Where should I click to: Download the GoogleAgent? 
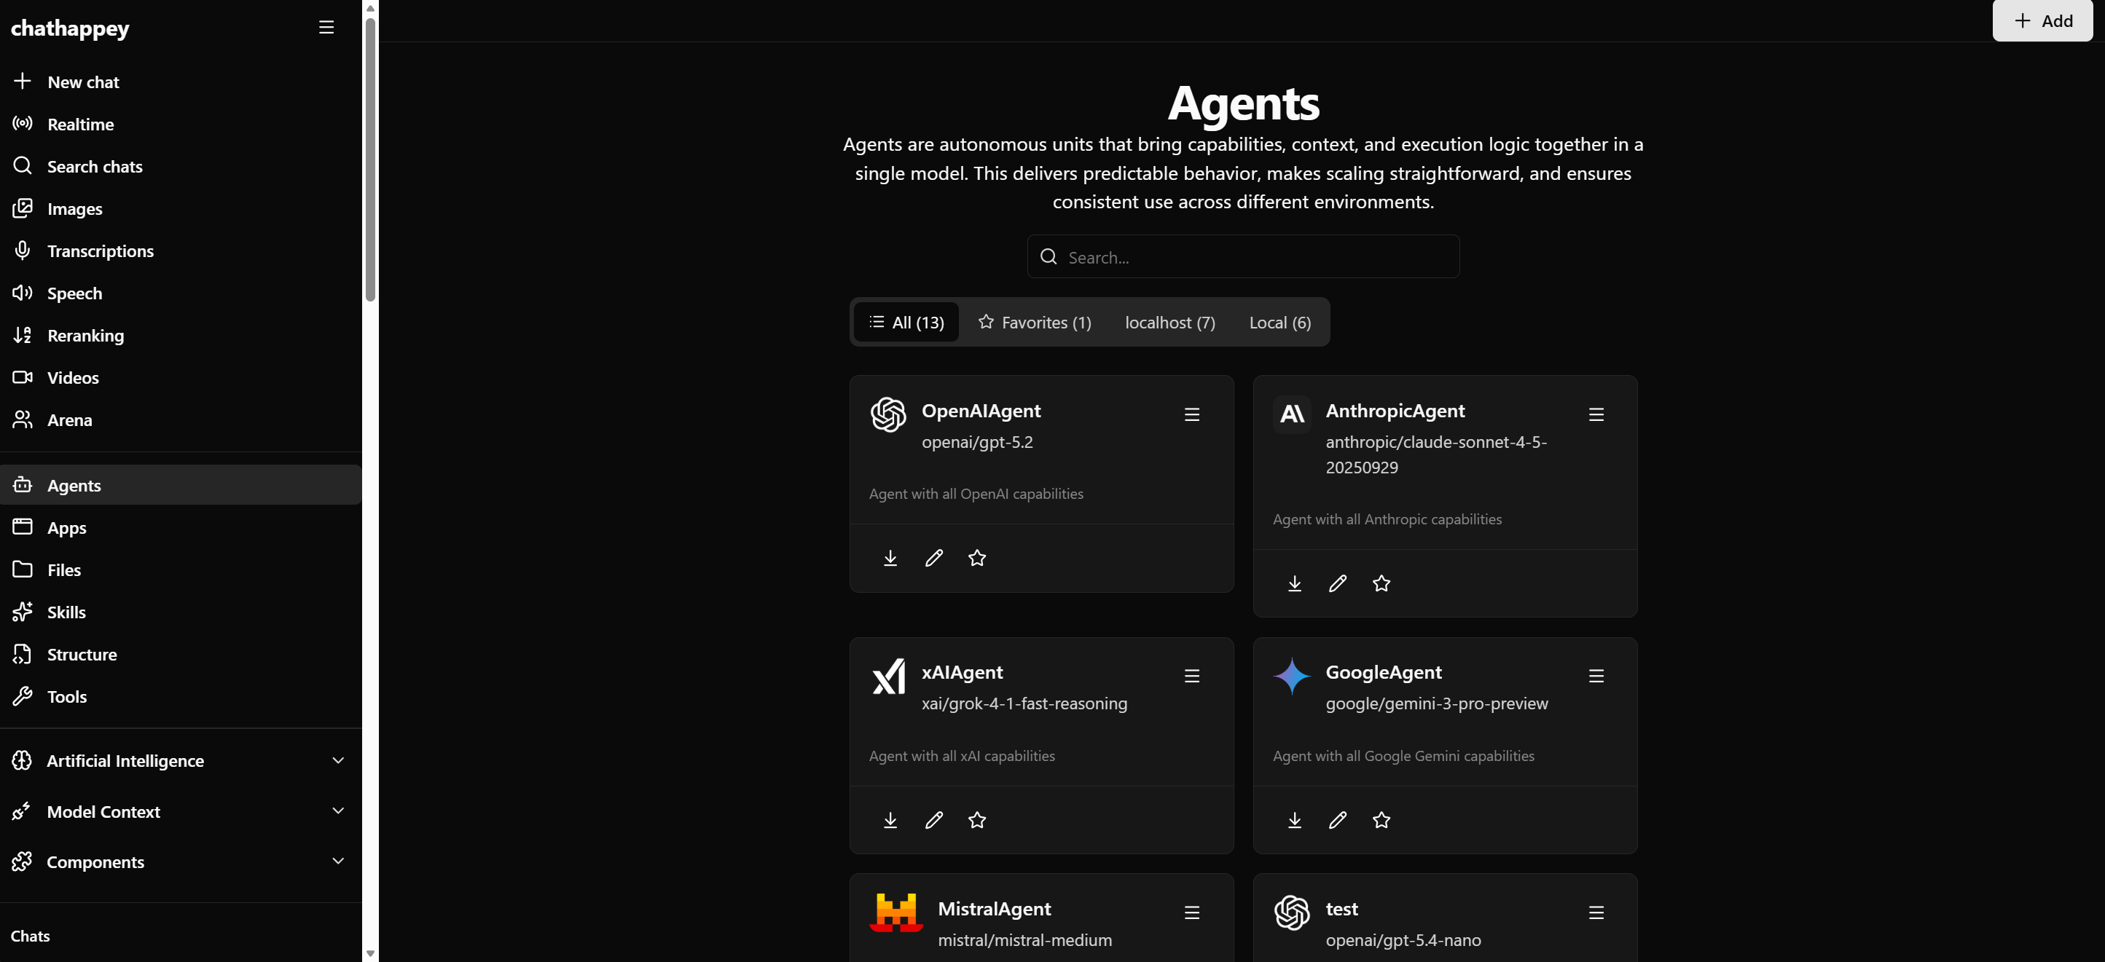click(1293, 820)
